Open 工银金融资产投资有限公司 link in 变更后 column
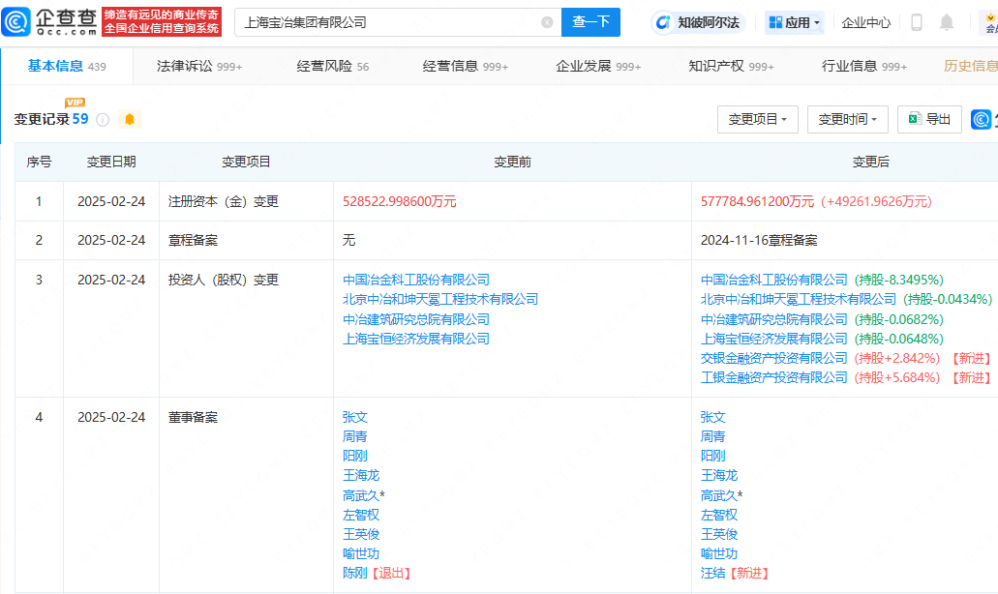 click(774, 377)
